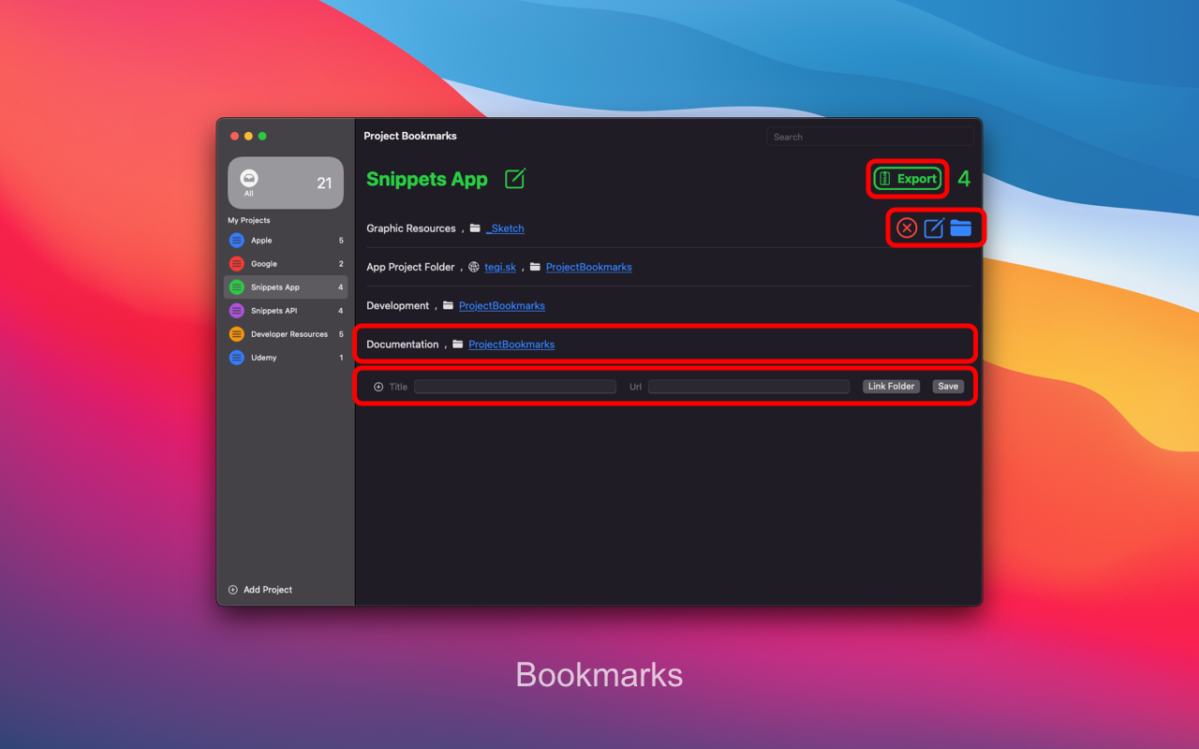Open the _Sketch folder link
The width and height of the screenshot is (1199, 749).
tap(505, 228)
